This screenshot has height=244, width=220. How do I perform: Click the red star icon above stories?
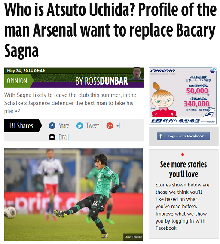coord(183,154)
